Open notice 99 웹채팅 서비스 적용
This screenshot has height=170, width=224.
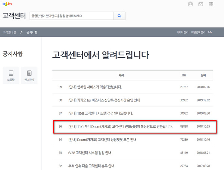pos(95,87)
